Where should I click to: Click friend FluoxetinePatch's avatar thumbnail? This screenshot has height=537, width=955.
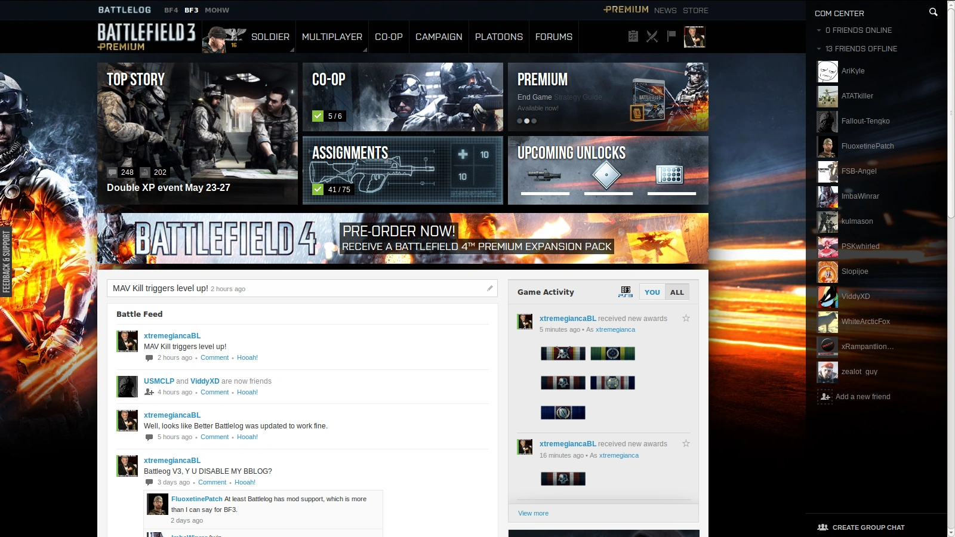coord(827,146)
